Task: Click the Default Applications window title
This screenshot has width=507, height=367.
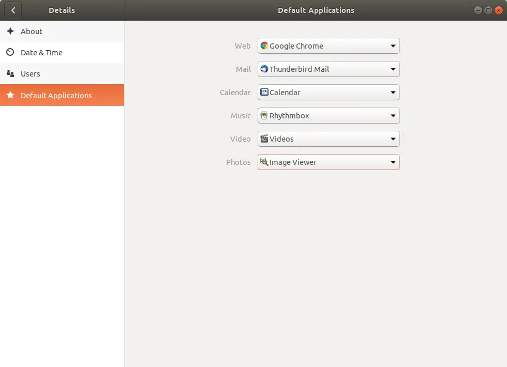Action: pos(316,10)
